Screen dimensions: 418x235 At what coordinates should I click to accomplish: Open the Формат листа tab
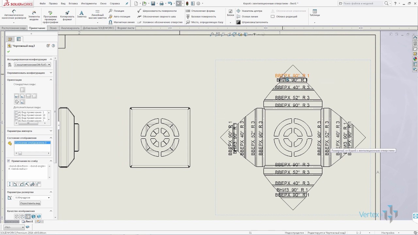tap(126, 28)
